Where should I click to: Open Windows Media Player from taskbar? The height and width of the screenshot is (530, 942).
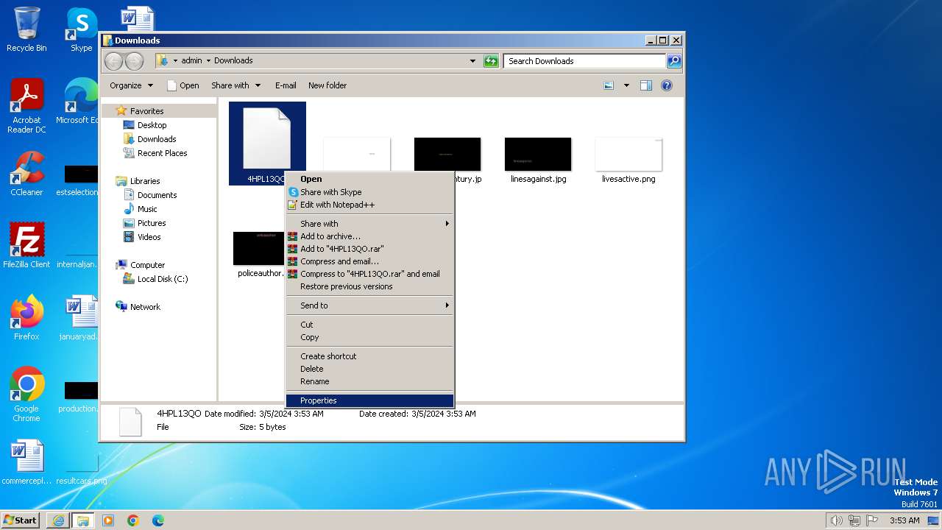coord(108,520)
